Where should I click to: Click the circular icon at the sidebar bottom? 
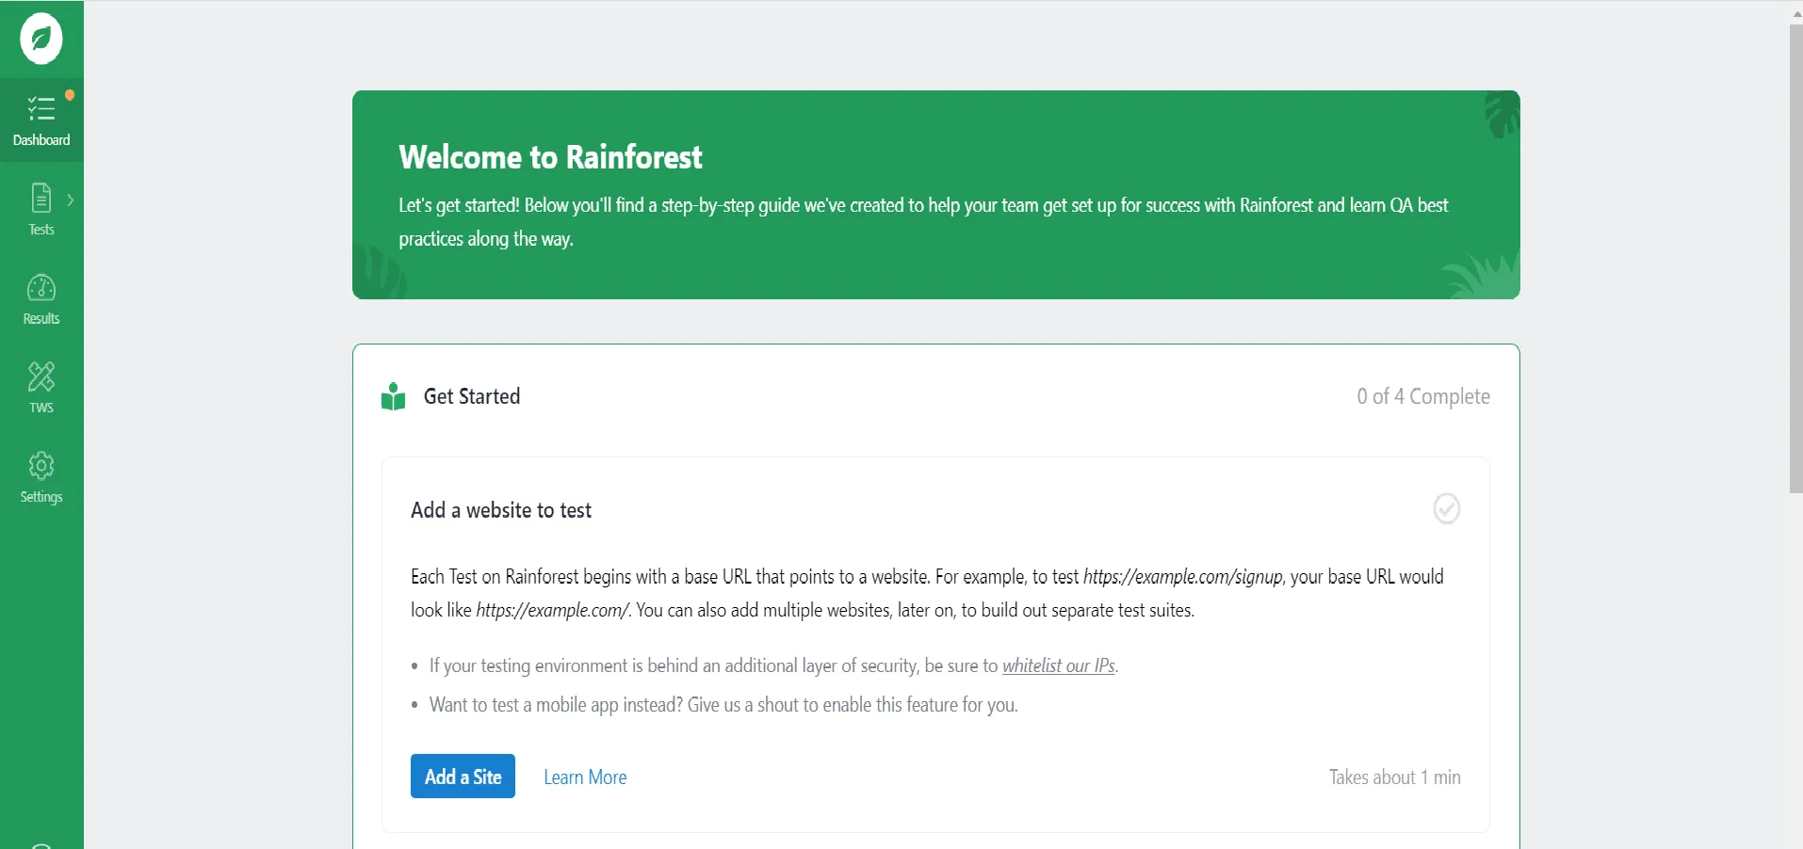(41, 843)
